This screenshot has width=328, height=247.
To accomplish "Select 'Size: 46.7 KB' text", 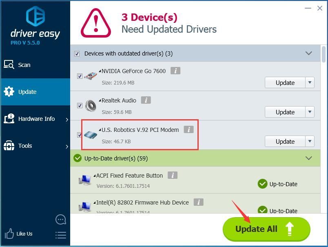I will click(116, 142).
